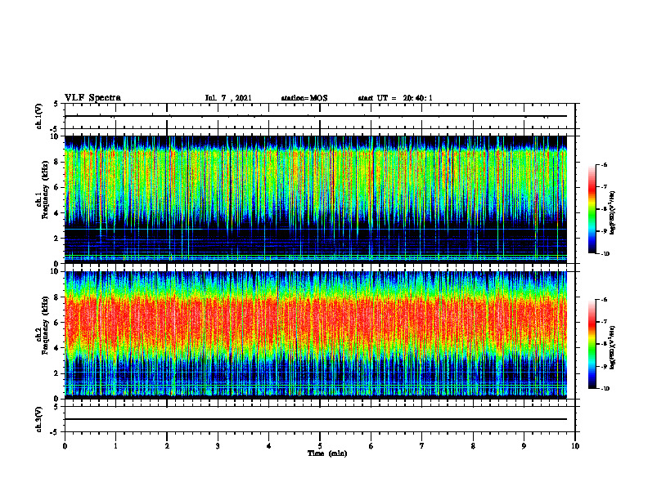
Task: Click the ch.1 voltage waveform trace
Action: [x=316, y=116]
